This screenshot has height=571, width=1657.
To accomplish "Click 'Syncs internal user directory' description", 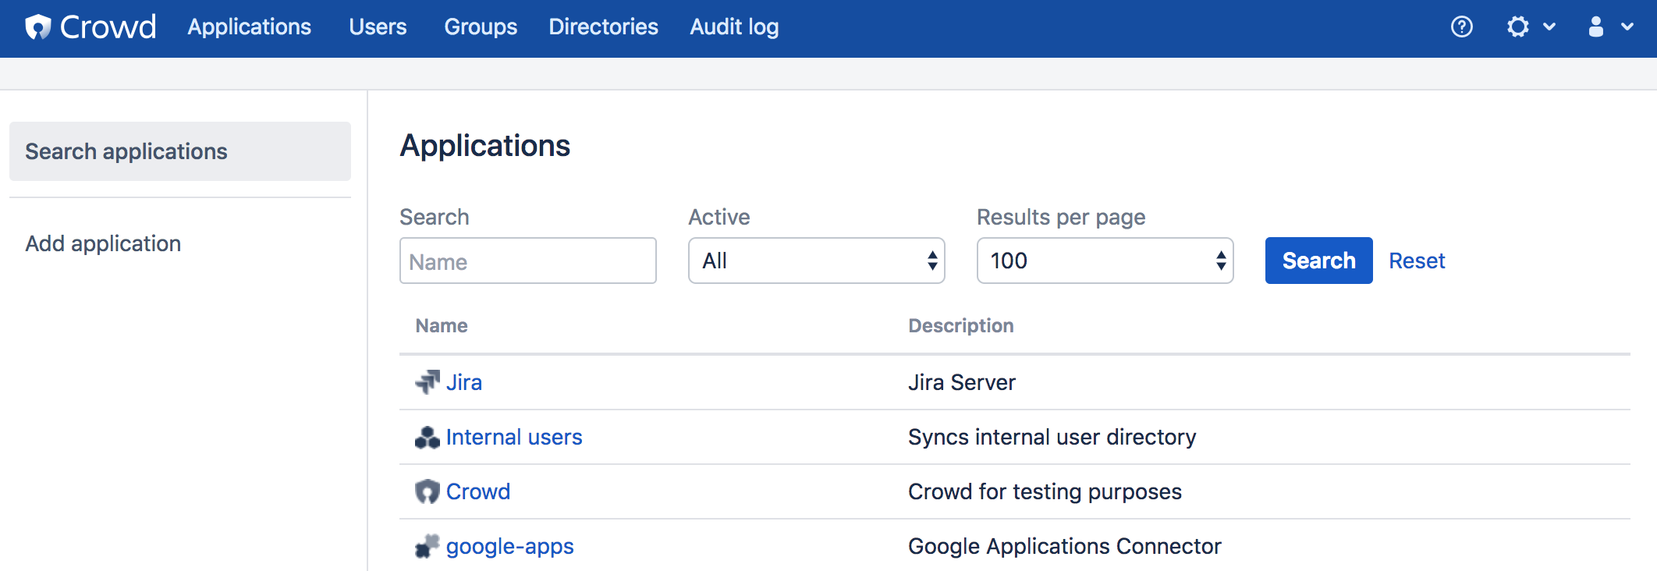I will 1052,437.
